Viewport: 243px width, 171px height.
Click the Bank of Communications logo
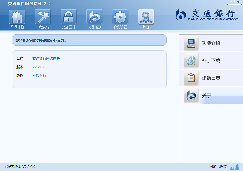(207, 15)
